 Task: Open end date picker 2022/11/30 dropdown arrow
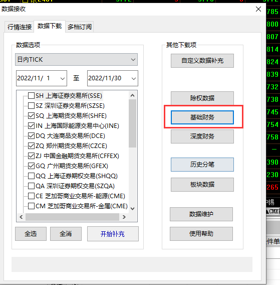tap(134, 78)
